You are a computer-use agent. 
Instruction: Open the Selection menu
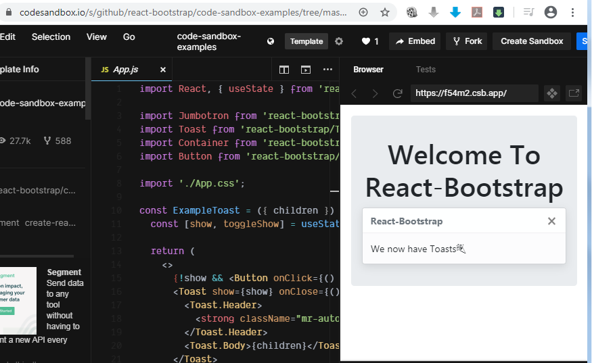(x=51, y=37)
